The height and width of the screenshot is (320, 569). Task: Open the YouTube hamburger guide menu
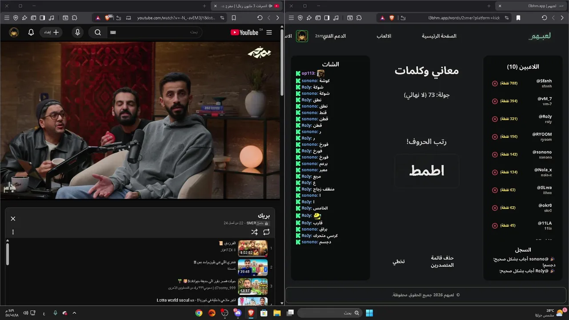click(x=269, y=32)
